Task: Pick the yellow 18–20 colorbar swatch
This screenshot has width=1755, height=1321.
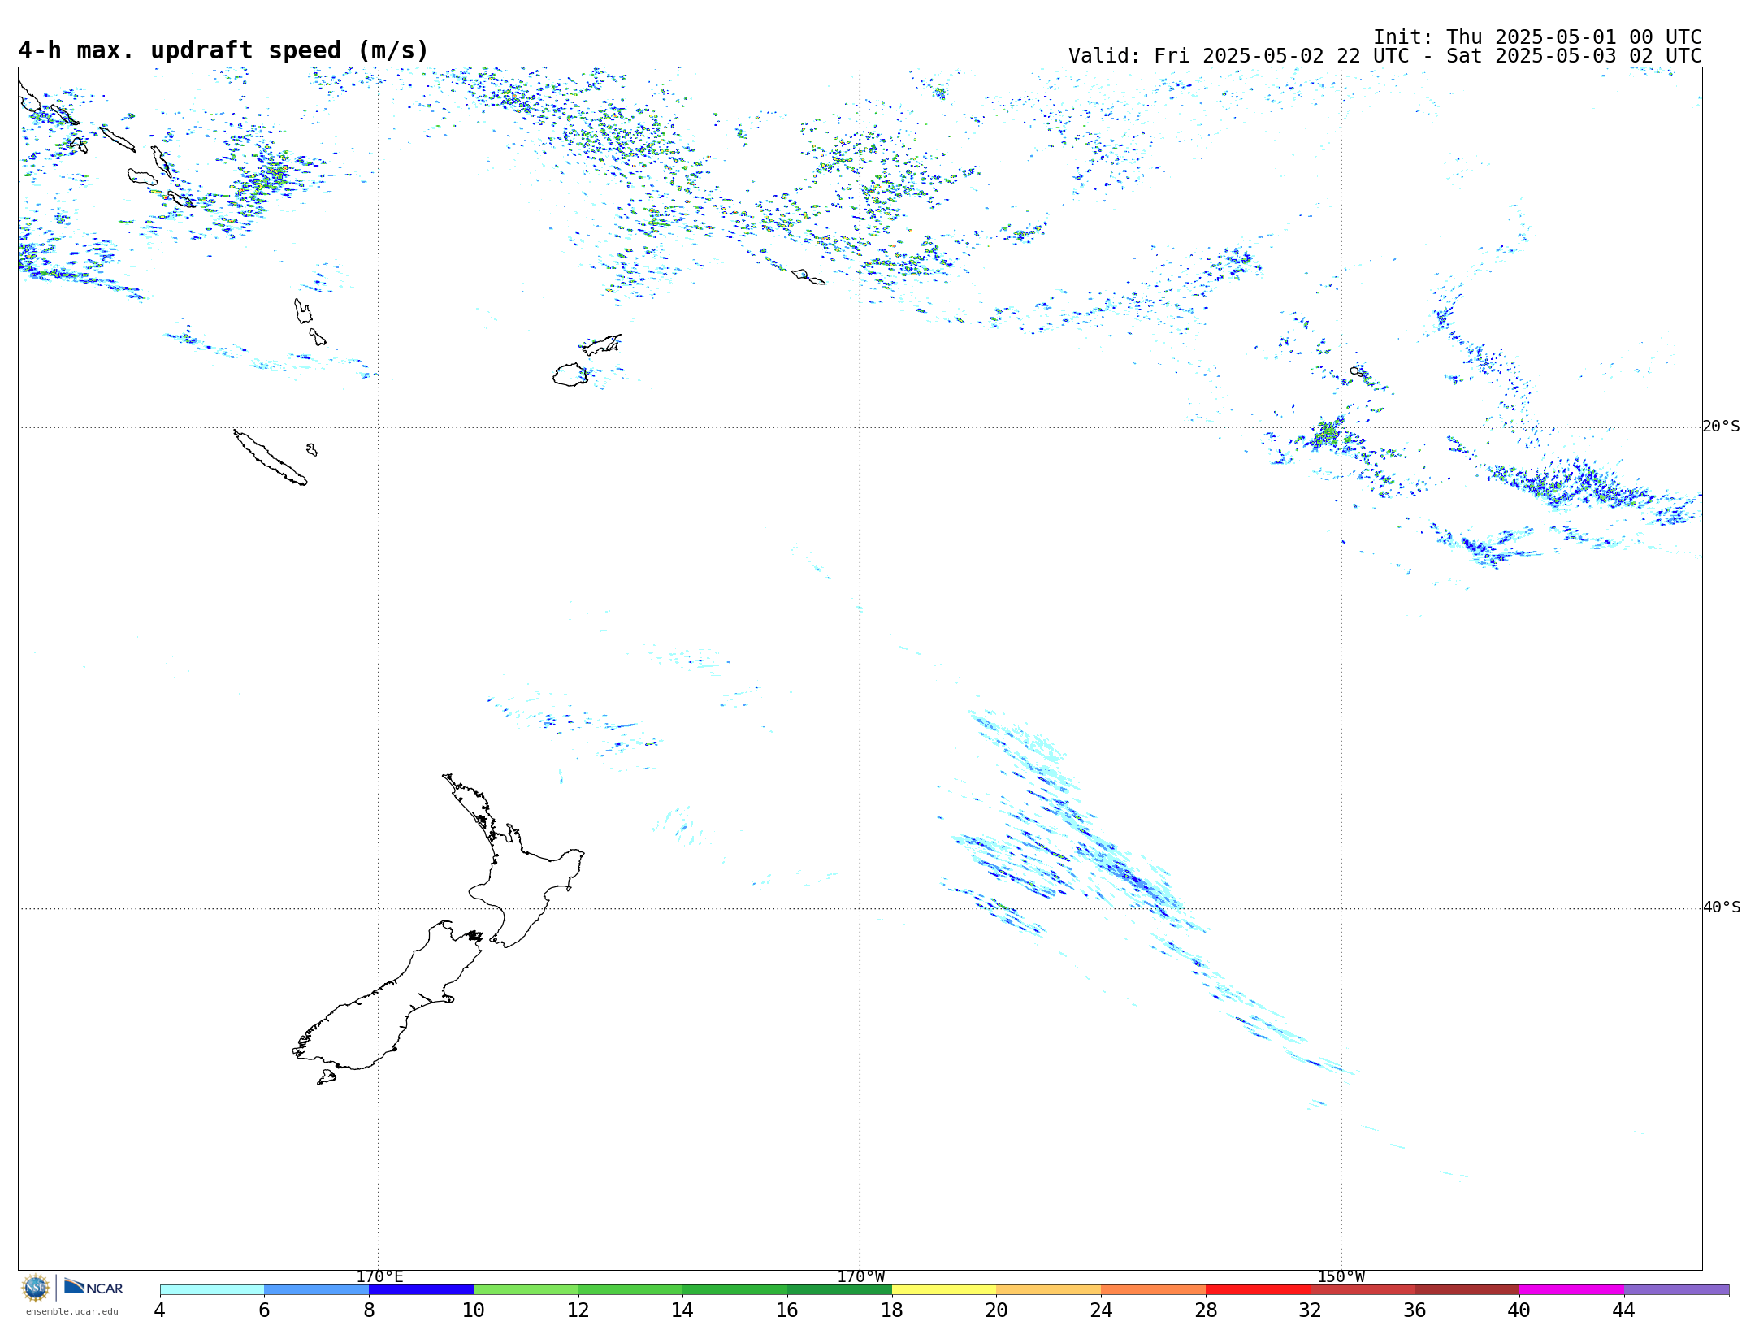Action: coord(944,1290)
